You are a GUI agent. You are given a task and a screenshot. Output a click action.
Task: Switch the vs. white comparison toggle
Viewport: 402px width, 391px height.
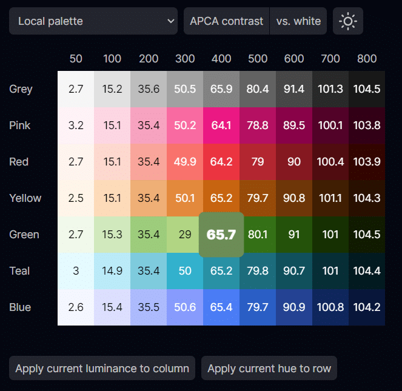[298, 21]
